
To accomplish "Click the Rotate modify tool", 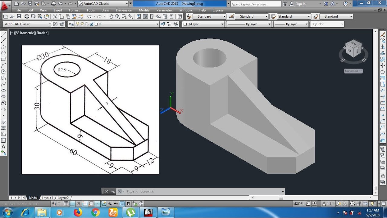I will 383,72.
